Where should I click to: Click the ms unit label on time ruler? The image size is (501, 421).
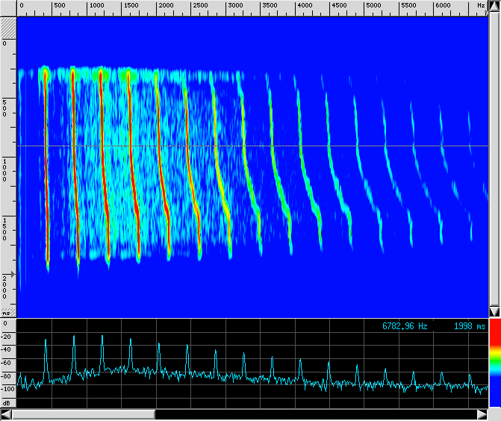pos(7,315)
